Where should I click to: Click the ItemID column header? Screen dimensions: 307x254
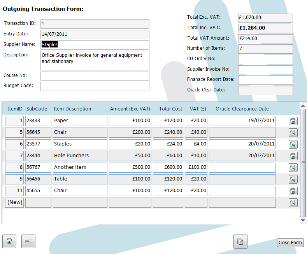coord(15,109)
